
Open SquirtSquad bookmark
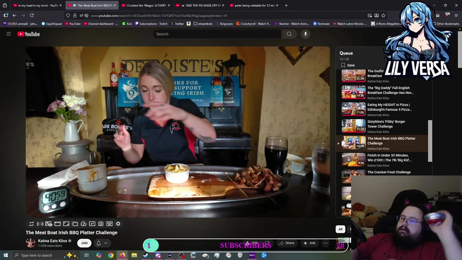click(x=51, y=24)
